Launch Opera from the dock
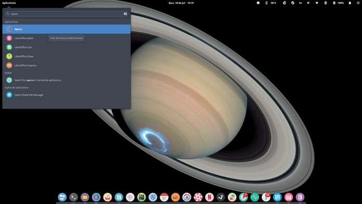This screenshot has width=362, height=204. 96,197
